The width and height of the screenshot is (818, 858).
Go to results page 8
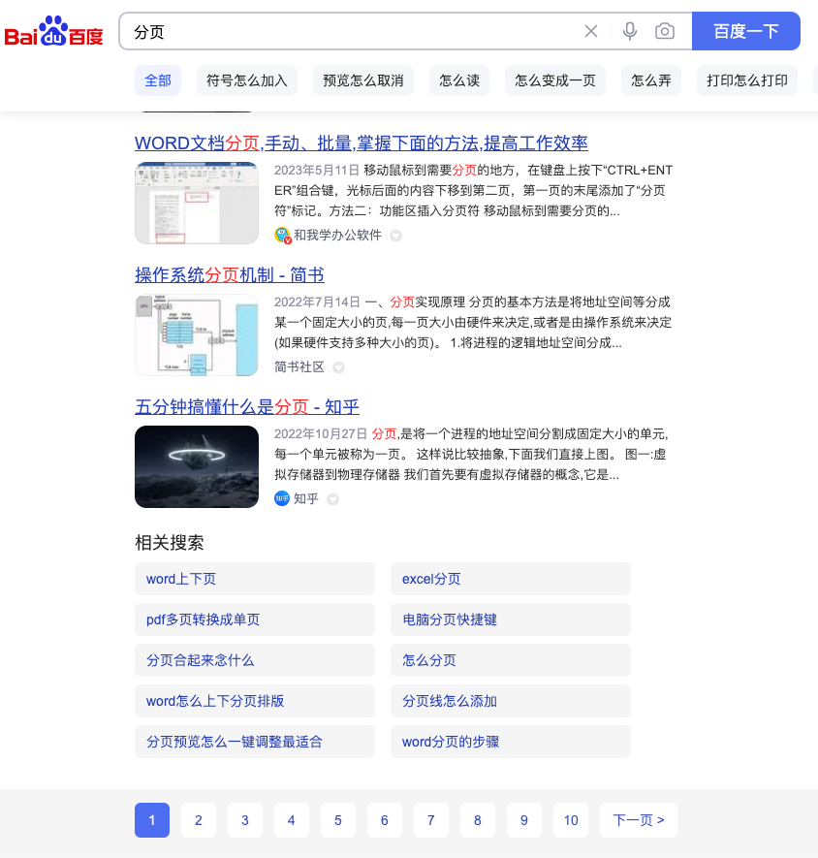(478, 820)
